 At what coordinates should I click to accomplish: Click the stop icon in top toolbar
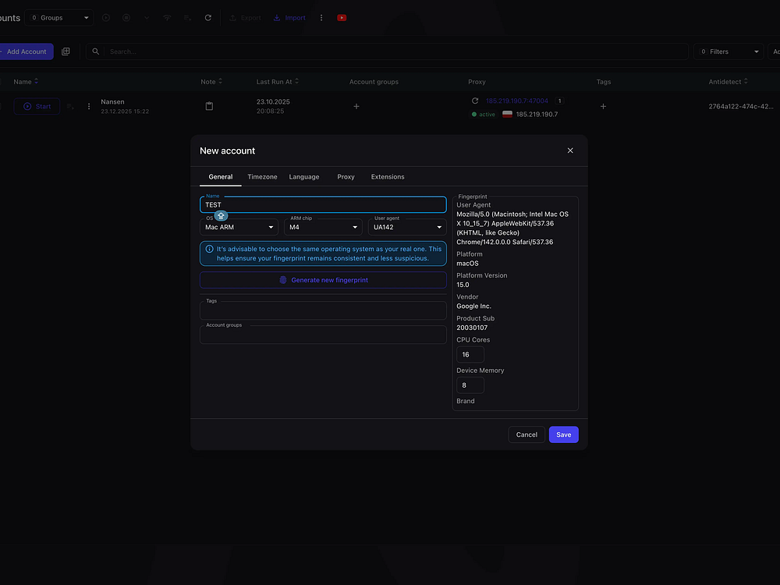[126, 18]
